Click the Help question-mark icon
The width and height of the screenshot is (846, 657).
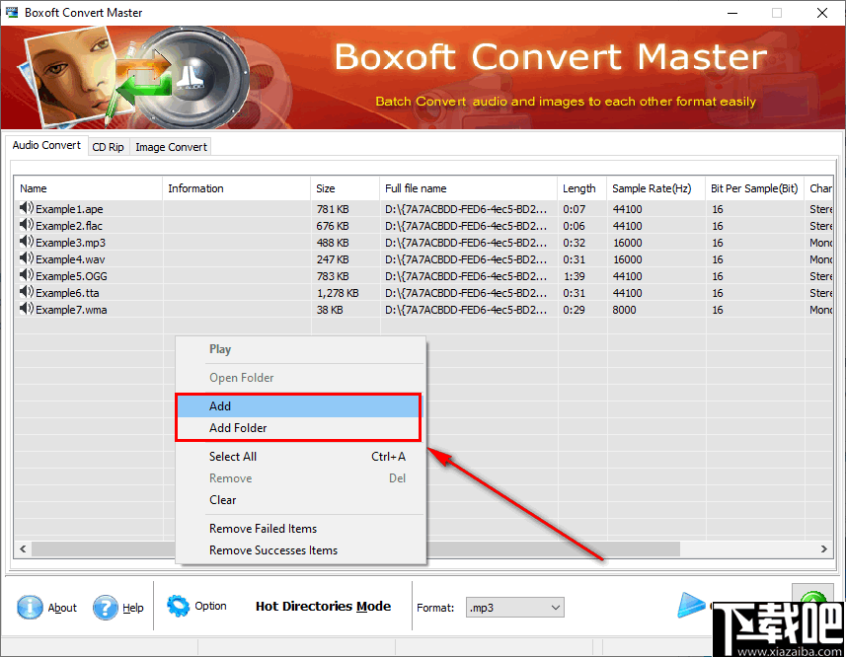pyautogui.click(x=105, y=608)
